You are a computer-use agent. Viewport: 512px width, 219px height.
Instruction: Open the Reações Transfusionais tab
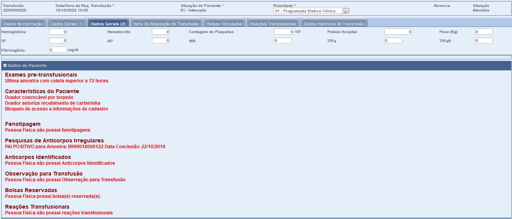pos(273,24)
